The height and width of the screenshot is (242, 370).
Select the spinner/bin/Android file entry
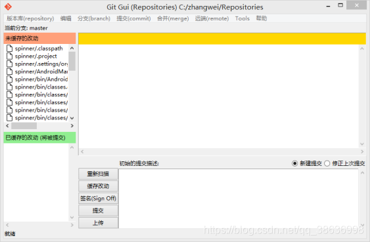(x=41, y=79)
